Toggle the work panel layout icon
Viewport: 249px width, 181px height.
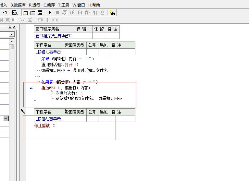click(25, 13)
